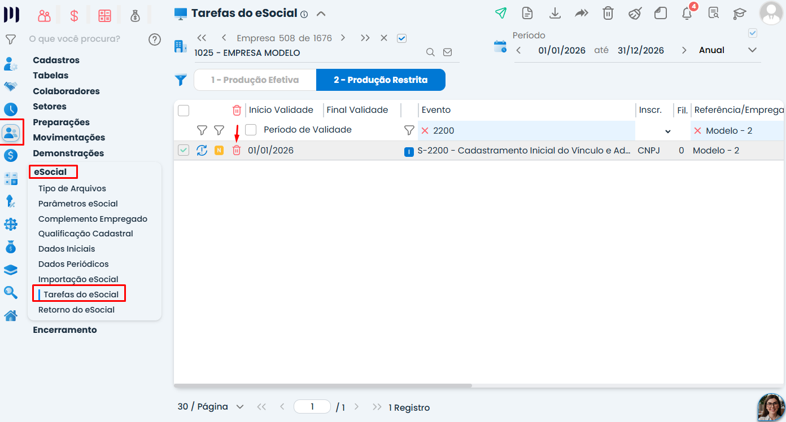Open the layers stack sidebar icon

point(11,270)
